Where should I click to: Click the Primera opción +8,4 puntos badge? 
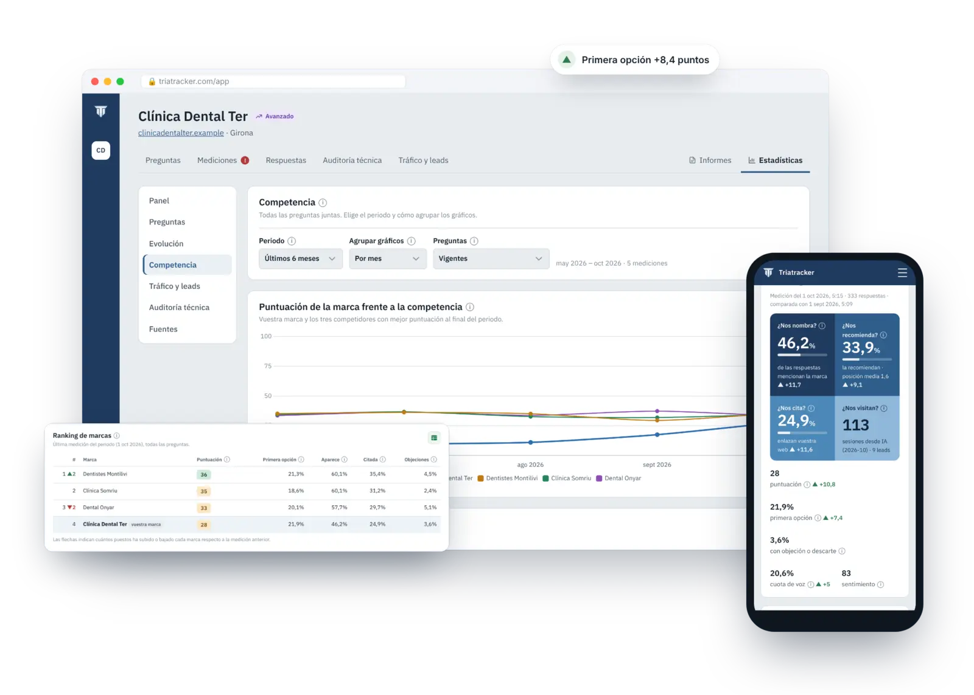point(635,60)
